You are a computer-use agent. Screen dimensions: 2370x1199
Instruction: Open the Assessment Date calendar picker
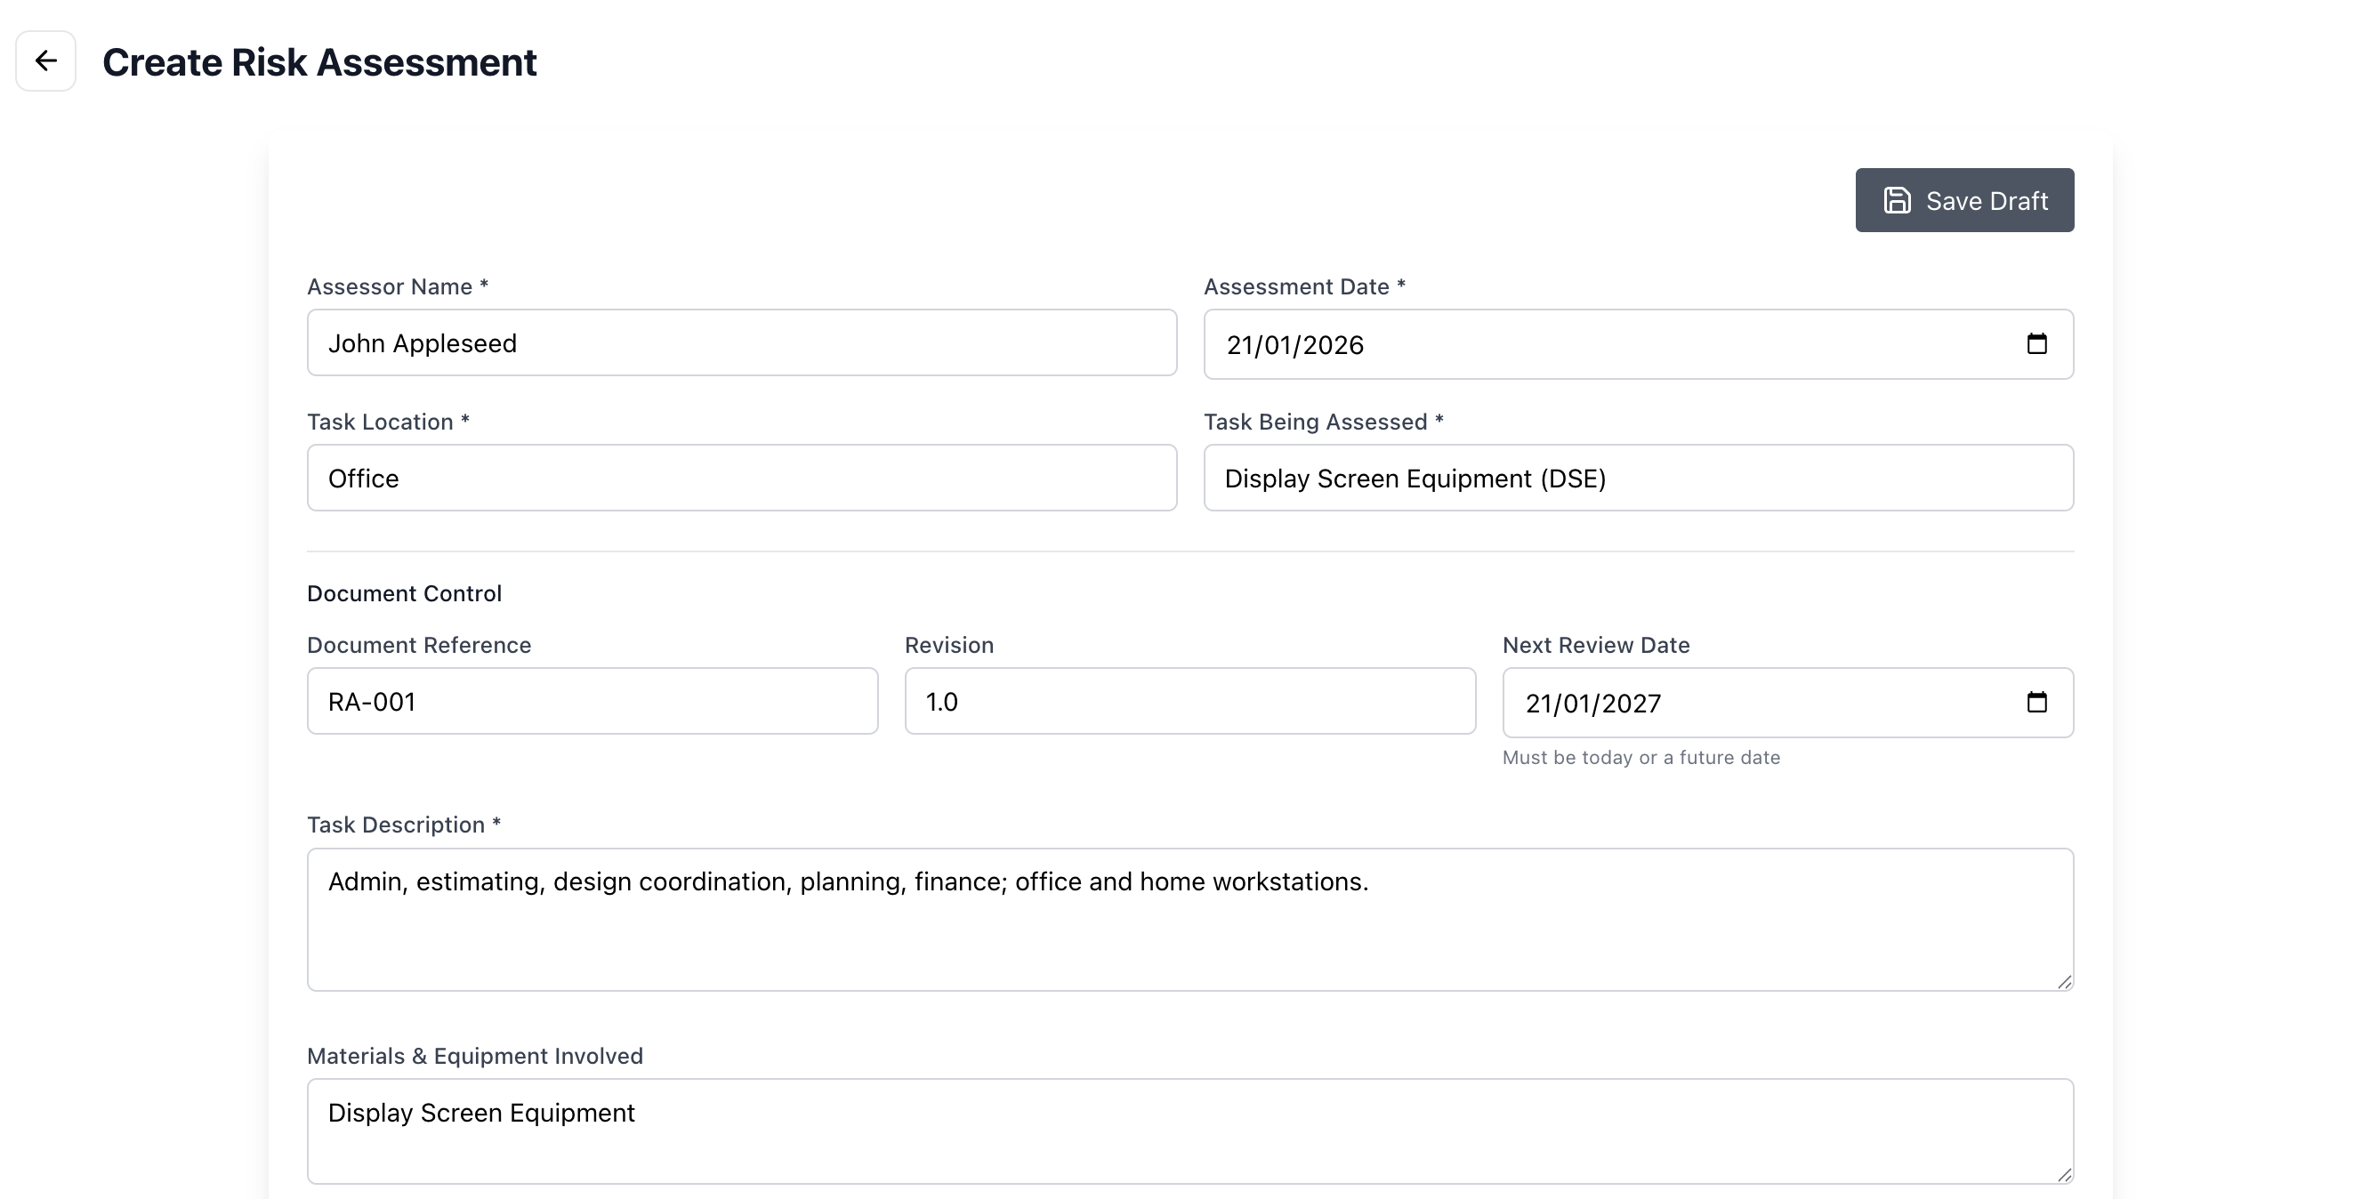2038,344
